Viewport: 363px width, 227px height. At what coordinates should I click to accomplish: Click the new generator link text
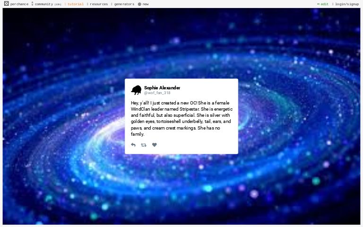click(x=146, y=4)
